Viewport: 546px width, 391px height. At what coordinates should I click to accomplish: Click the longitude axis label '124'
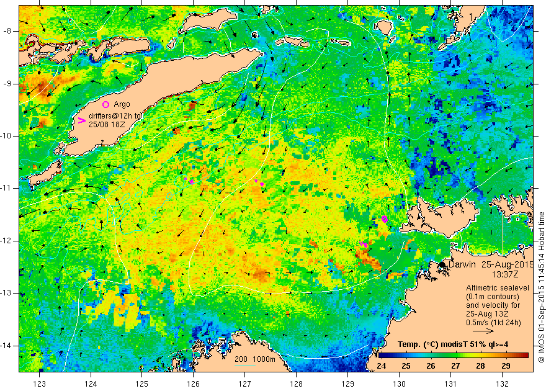click(91, 384)
